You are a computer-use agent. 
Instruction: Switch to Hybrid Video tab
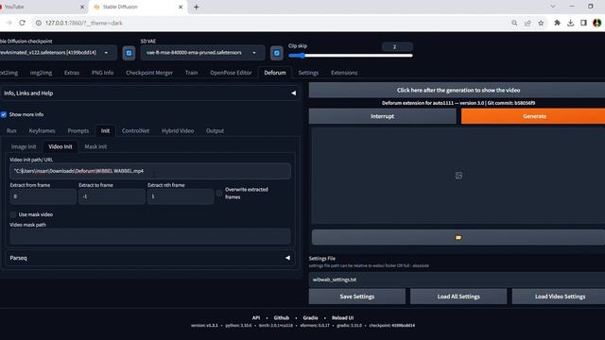178,131
